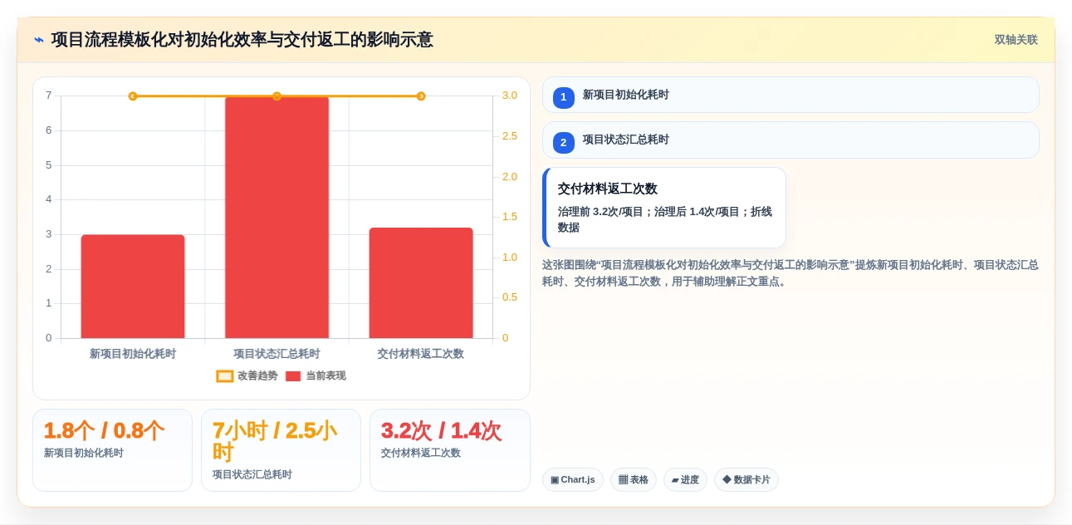
Task: Click the 3.2次 / 1.4次 stat card value
Action: (441, 430)
